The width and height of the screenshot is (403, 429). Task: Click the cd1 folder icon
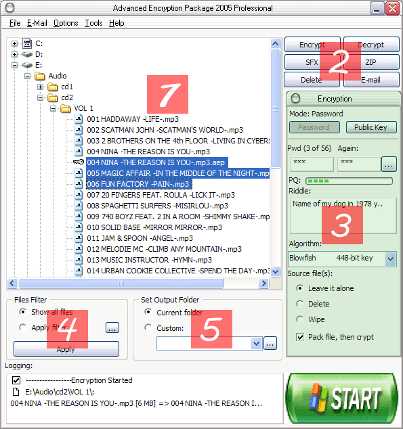click(53, 87)
